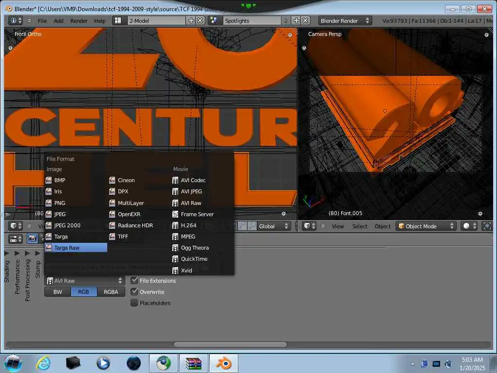
Task: Enable the Placeholders checkbox
Action: click(x=134, y=303)
